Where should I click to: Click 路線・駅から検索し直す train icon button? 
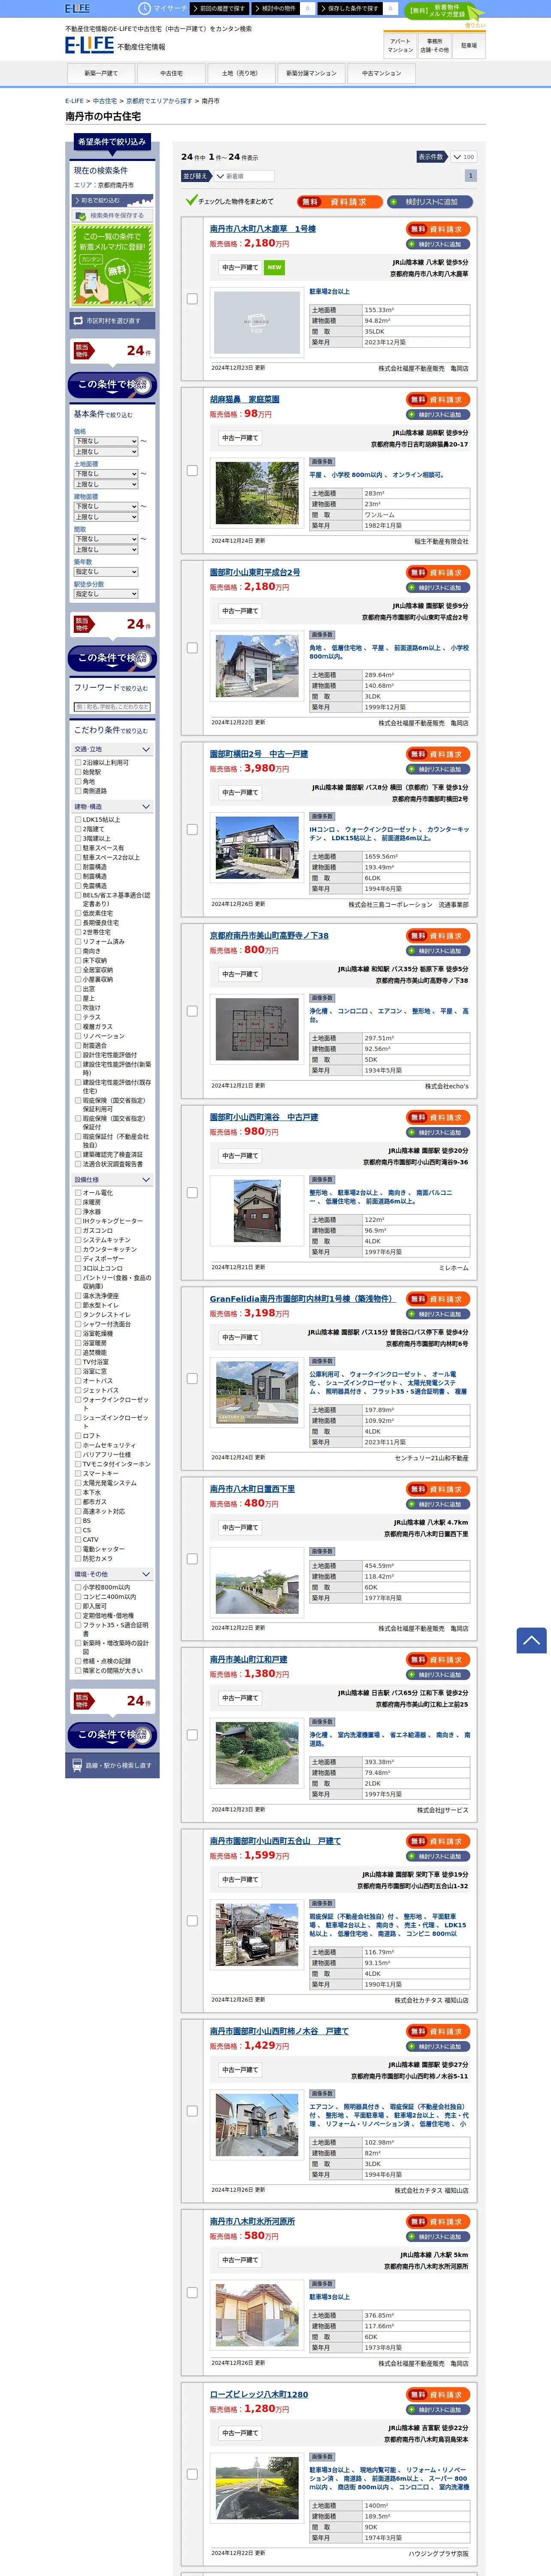(112, 1765)
